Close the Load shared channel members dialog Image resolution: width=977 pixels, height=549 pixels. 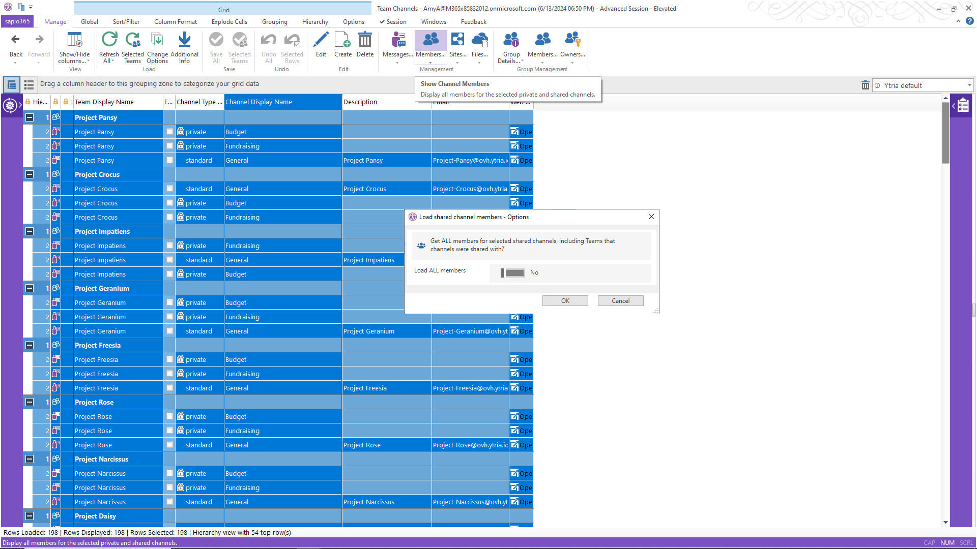point(651,217)
